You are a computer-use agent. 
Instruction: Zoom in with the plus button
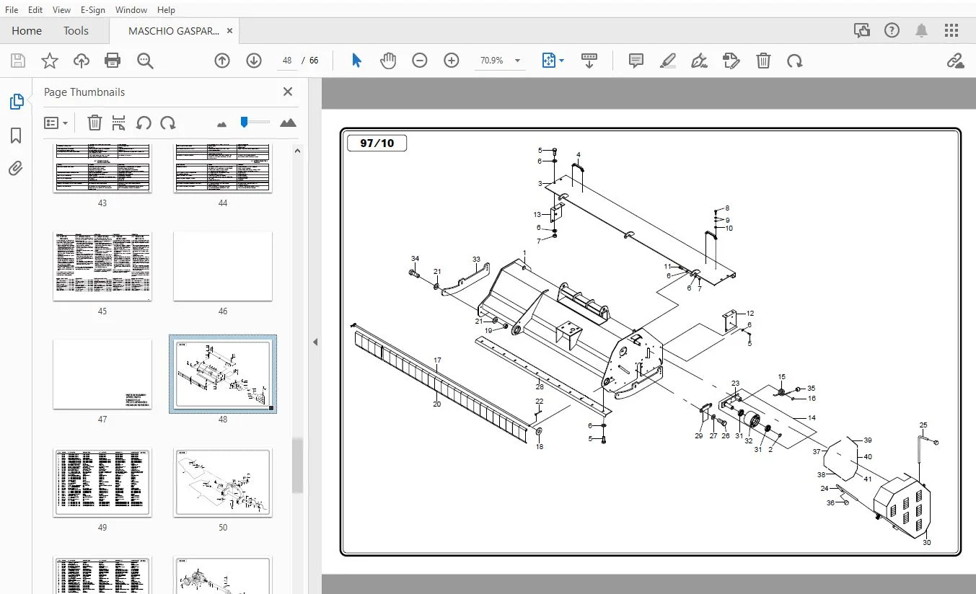[x=452, y=61]
